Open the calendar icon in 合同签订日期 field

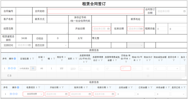tap(185, 11)
